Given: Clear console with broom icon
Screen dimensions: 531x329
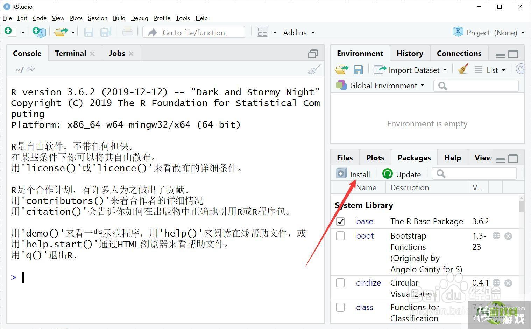Looking at the screenshot, I should point(314,69).
